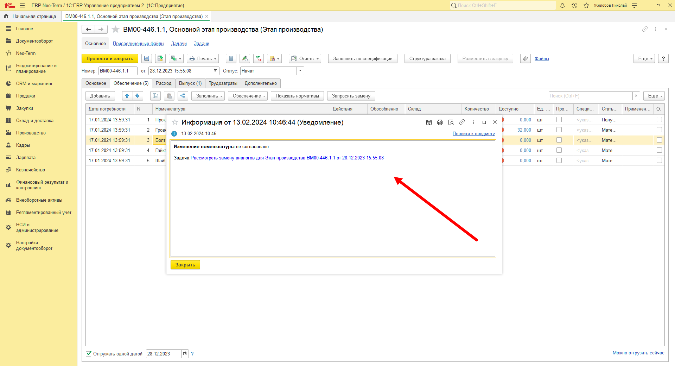This screenshot has width=675, height=366.
Task: Save the document with the floppy icon
Action: click(x=147, y=58)
